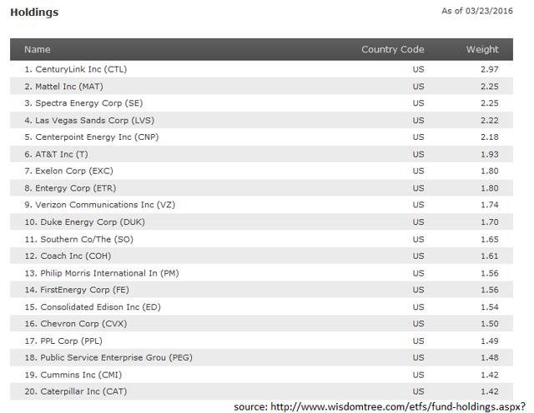Click the 2.25 weight for Spectra Energy
Viewport: 534px width, 413px height.
point(490,103)
